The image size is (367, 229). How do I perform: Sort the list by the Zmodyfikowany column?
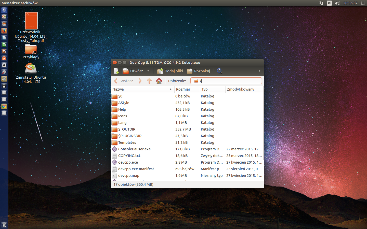[244, 89]
